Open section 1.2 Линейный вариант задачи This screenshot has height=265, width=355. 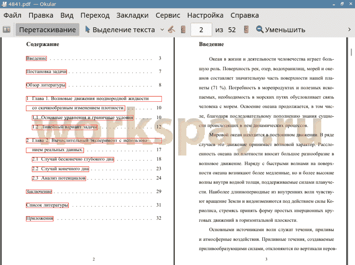tap(65, 127)
